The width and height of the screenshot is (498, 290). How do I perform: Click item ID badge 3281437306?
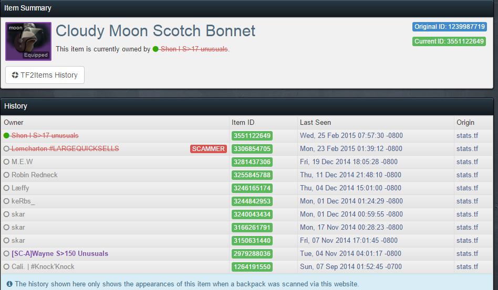point(252,162)
